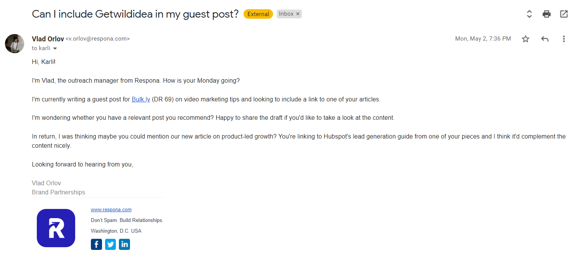The height and width of the screenshot is (261, 576).
Task: Expand or collapse all messages
Action: pyautogui.click(x=529, y=14)
